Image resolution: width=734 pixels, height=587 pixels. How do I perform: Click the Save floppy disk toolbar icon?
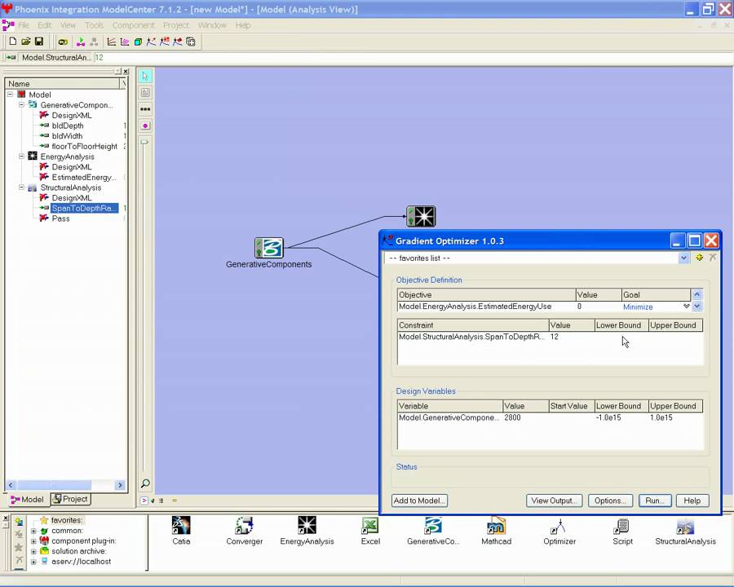point(39,42)
